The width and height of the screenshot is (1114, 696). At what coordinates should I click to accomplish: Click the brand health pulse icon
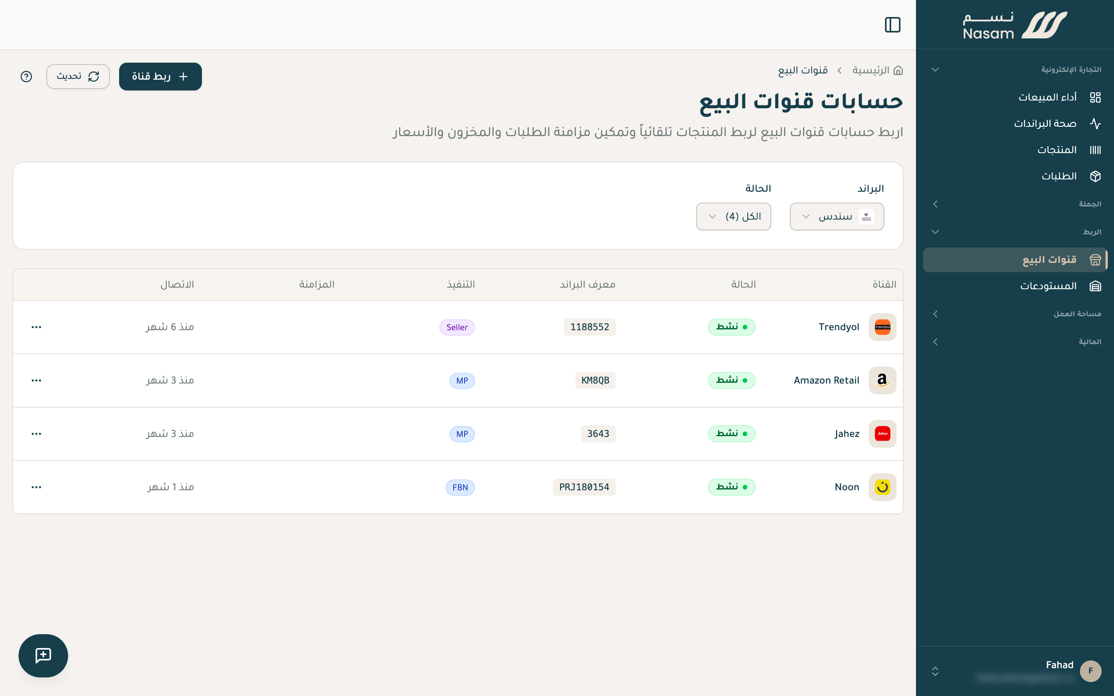pyautogui.click(x=1095, y=123)
